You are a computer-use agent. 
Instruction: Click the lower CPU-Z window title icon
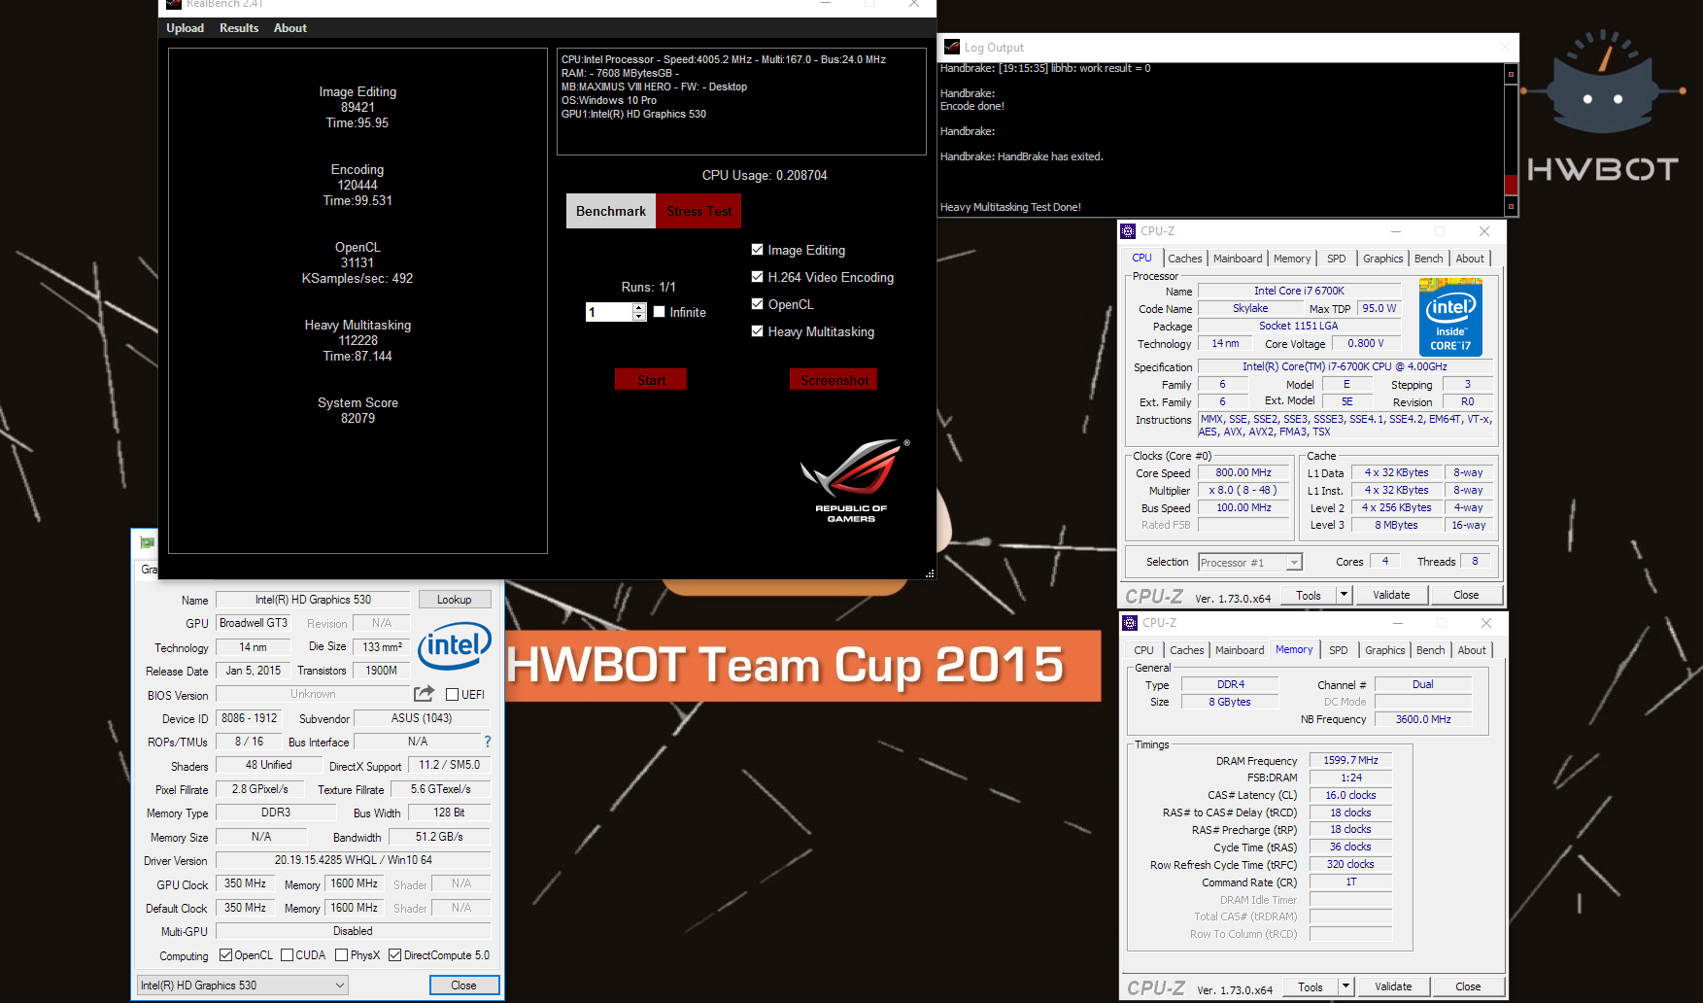point(1130,623)
